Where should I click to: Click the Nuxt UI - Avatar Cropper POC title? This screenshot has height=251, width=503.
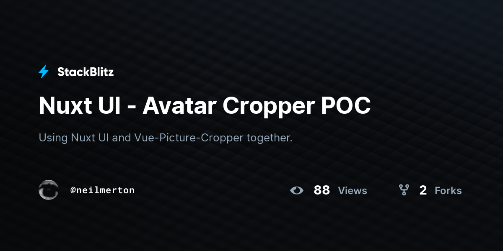pos(205,106)
